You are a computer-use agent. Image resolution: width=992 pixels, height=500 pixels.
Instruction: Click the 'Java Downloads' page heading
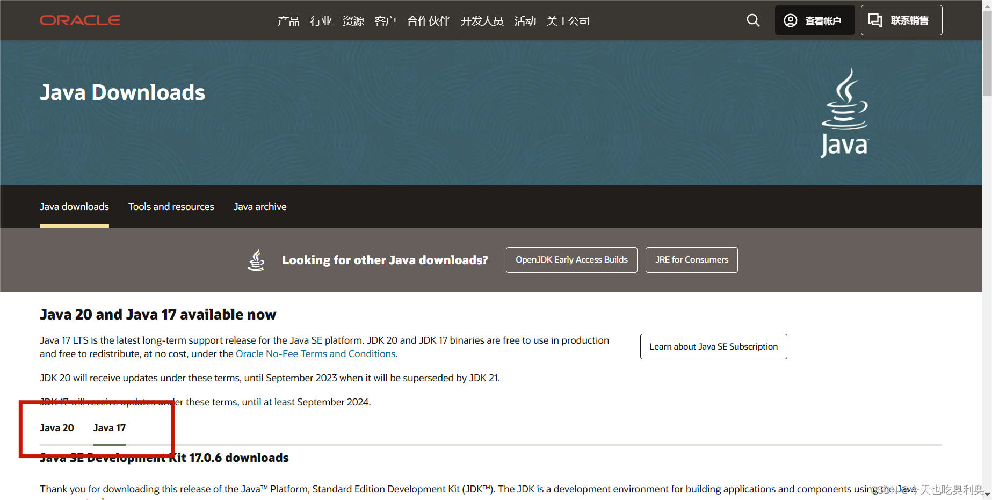pyautogui.click(x=122, y=92)
